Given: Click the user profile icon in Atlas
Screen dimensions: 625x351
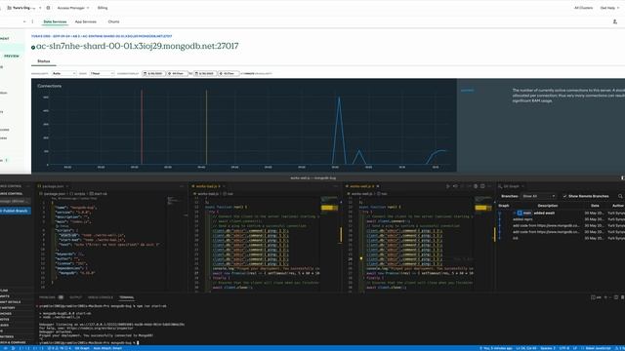Looking at the screenshot, I should click(614, 21).
